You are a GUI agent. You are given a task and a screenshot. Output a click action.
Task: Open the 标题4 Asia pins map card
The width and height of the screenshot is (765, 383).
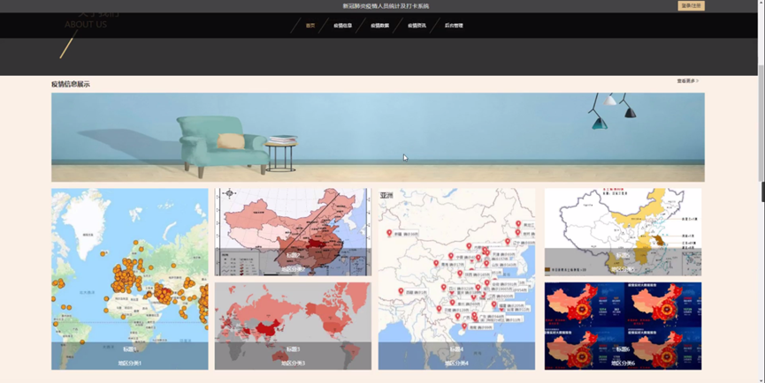pos(456,279)
